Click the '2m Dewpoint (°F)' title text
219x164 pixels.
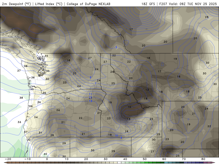pyautogui.click(x=16, y=4)
